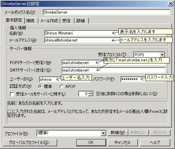Viewport: 175px width, 149px height.
Task: Click the SMTPサーバー input field
Action: click(113, 70)
